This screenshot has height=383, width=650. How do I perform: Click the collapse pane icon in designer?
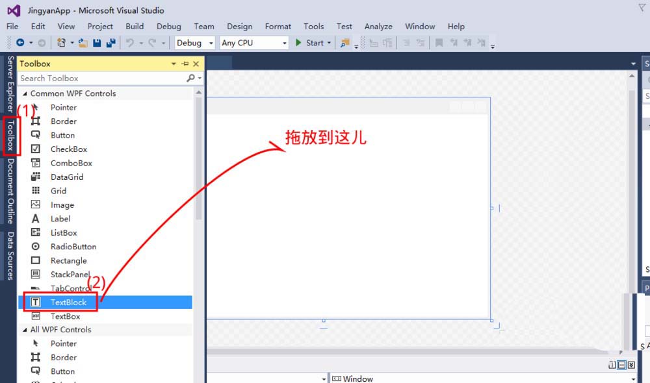tap(631, 365)
